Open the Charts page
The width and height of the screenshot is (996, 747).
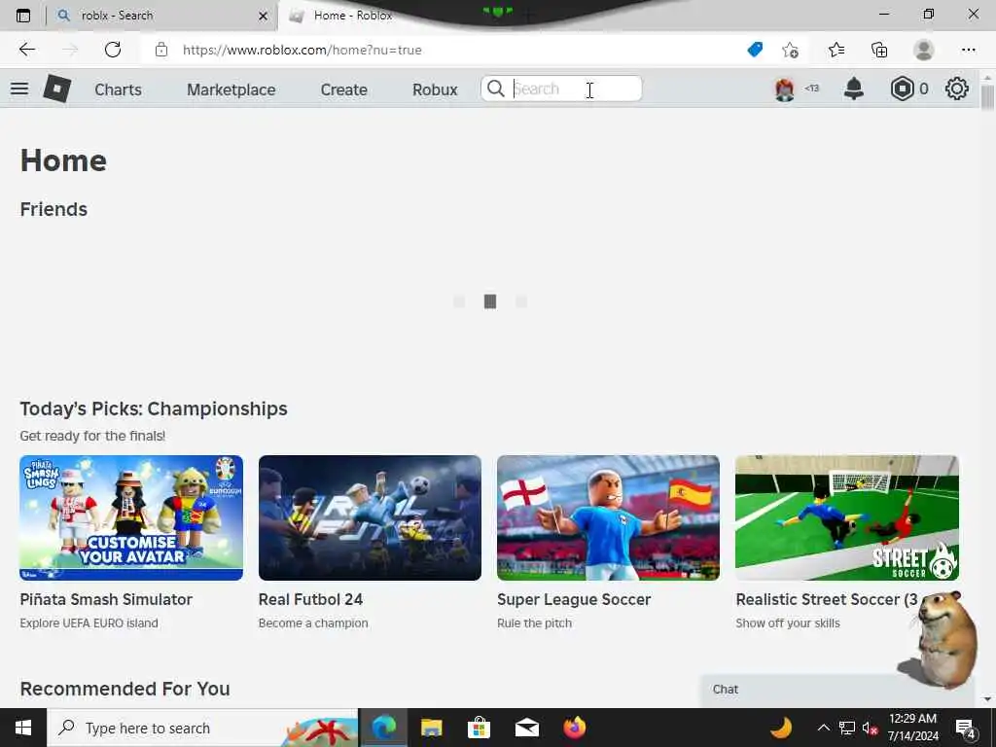pos(118,89)
